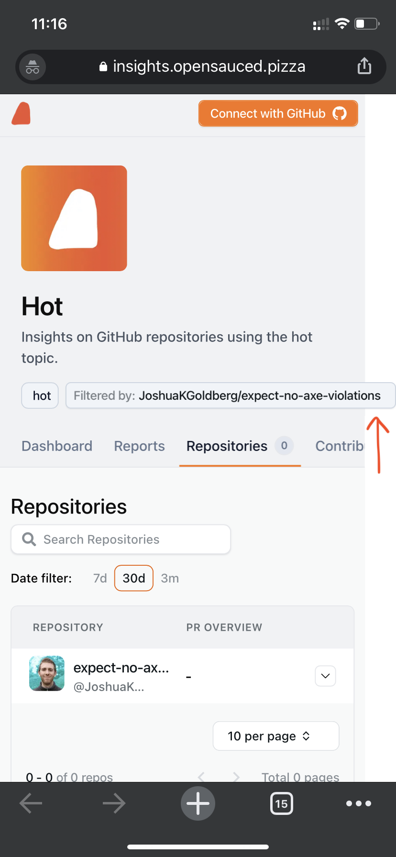Click the Connect with GitHub button
The image size is (396, 857).
[x=278, y=113]
